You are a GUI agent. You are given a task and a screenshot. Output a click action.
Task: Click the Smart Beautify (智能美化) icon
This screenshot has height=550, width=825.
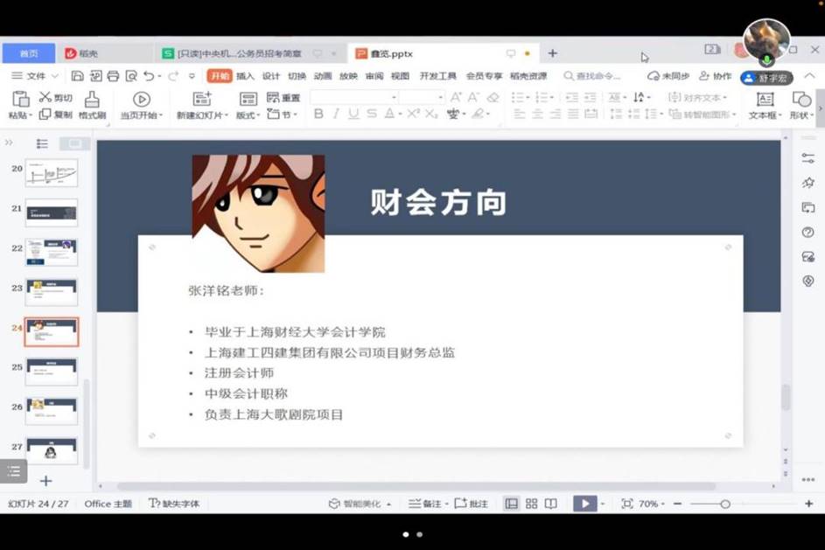334,504
